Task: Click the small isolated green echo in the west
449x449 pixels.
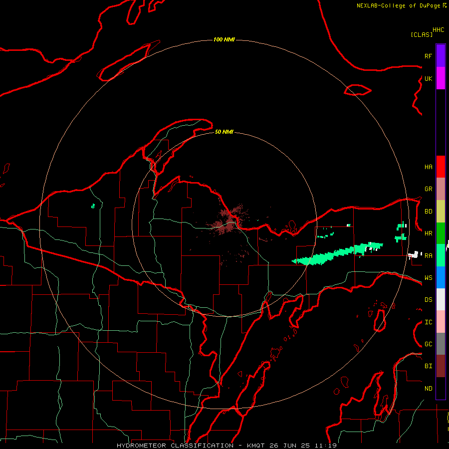Action: pos(93,206)
